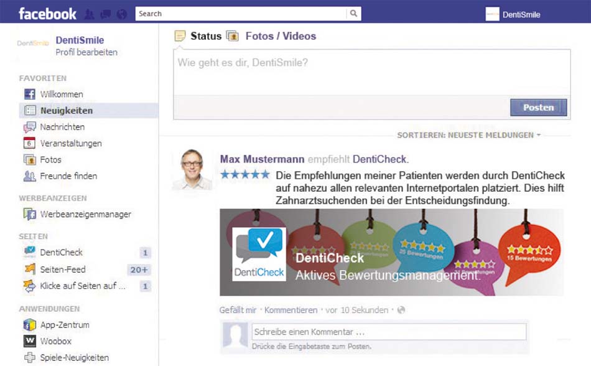Screen dimensions: 591x366
Task: Click the Neuigkeiten news feed icon
Action: point(30,110)
